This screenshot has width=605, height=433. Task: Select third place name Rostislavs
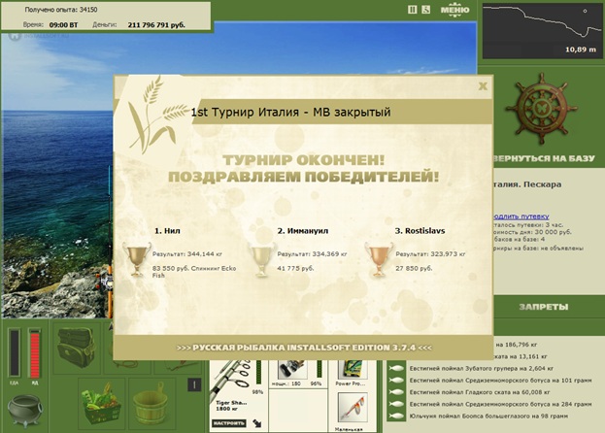coord(420,231)
